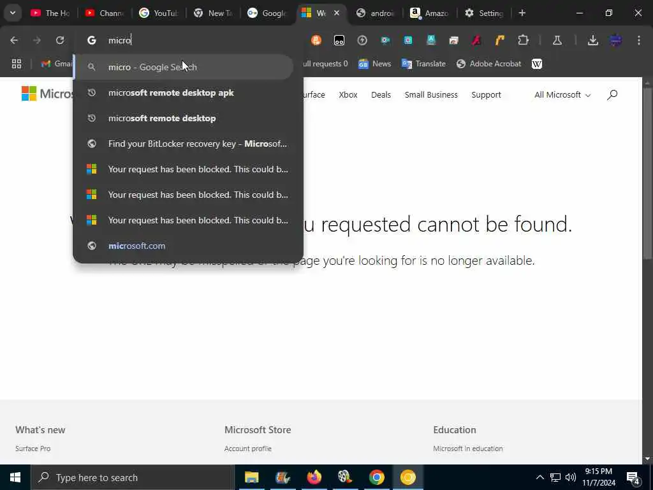Click the printer-like extension icon
The height and width of the screenshot is (490, 653).
pos(453,40)
